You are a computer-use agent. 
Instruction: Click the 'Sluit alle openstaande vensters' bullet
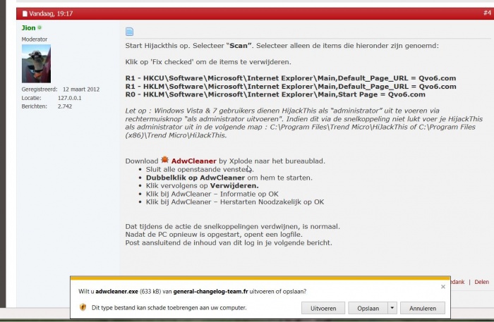200,169
